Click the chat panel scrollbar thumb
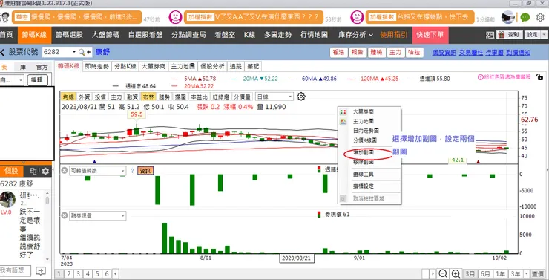This screenshot has height=280, width=549. click(47, 200)
